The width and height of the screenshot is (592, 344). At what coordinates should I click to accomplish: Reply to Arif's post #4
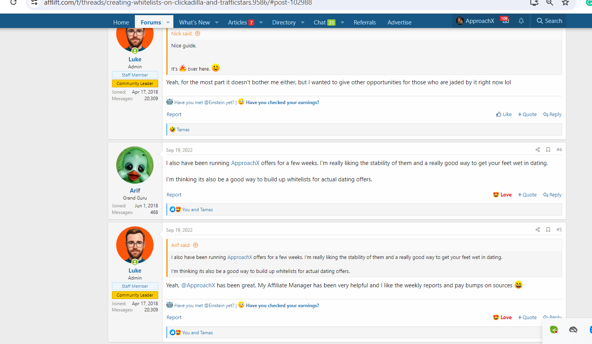pos(552,195)
